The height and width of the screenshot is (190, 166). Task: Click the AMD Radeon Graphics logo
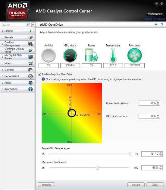pyautogui.click(x=17, y=11)
